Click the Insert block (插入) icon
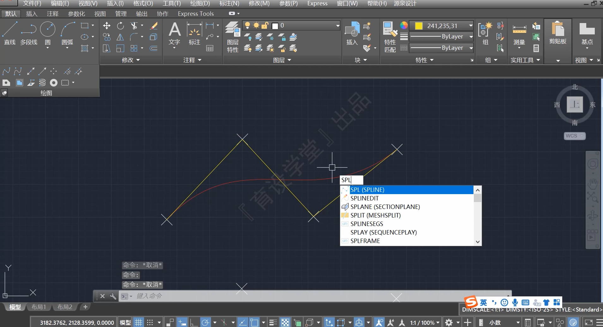The width and height of the screenshot is (603, 327). (x=352, y=33)
